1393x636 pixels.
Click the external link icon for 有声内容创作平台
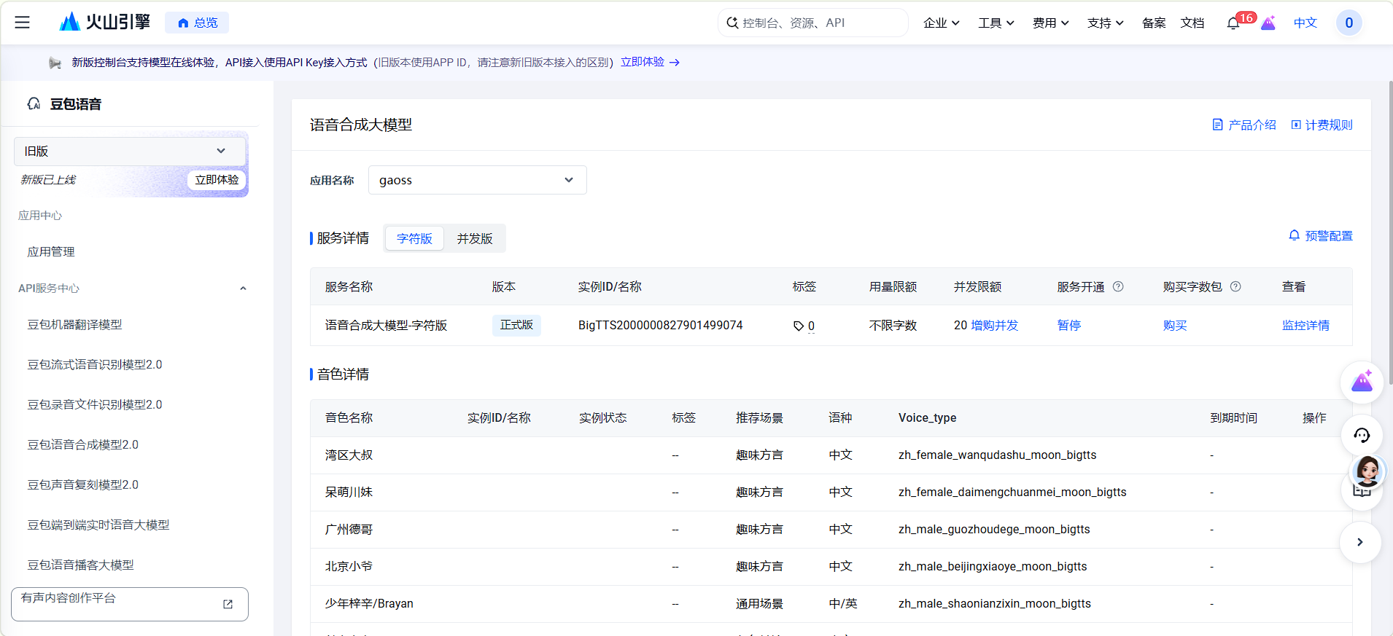[x=228, y=604]
